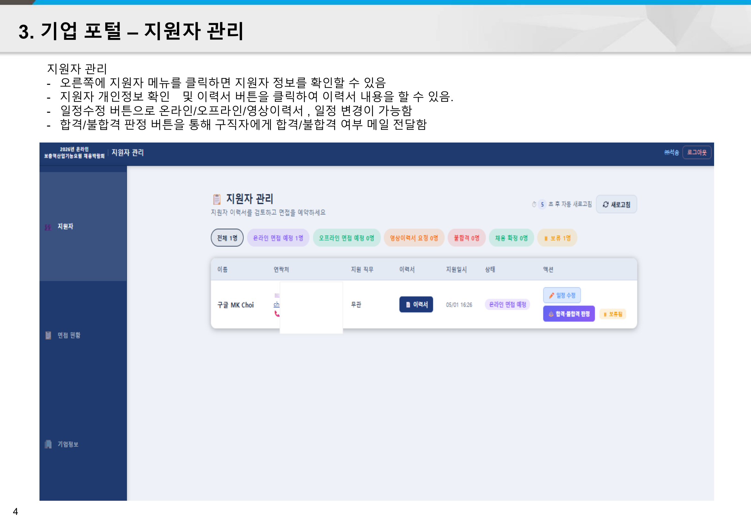751x520 pixels.
Task: Select the 영상이력서 요청 0명 filter
Action: pyautogui.click(x=414, y=238)
